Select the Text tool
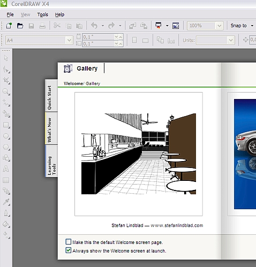Screen dimensions: 256x267 pos(6,169)
